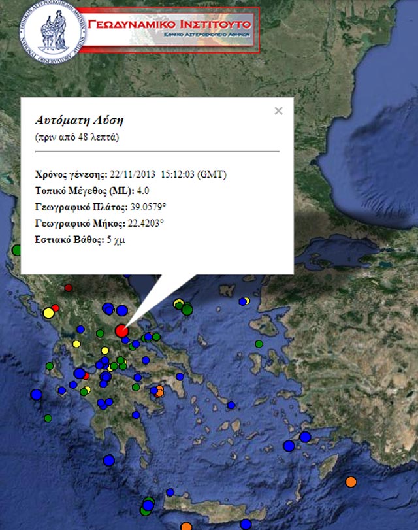Select the blue marker south of eastern Crete
This screenshot has height=530, width=418.
[x=246, y=523]
